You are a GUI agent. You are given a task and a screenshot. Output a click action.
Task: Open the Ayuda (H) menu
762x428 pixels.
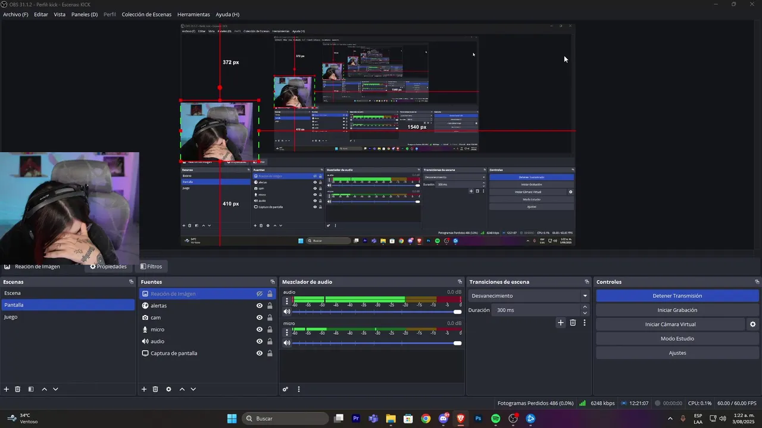[x=227, y=14]
